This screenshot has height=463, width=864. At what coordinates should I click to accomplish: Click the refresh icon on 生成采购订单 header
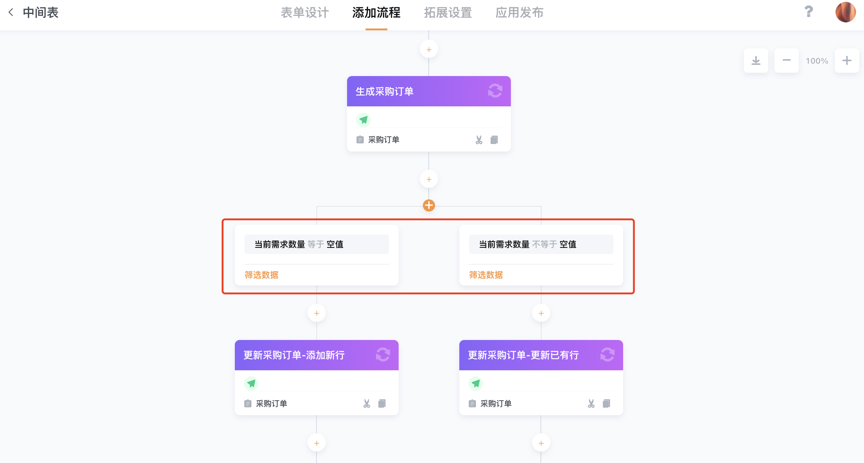495,91
